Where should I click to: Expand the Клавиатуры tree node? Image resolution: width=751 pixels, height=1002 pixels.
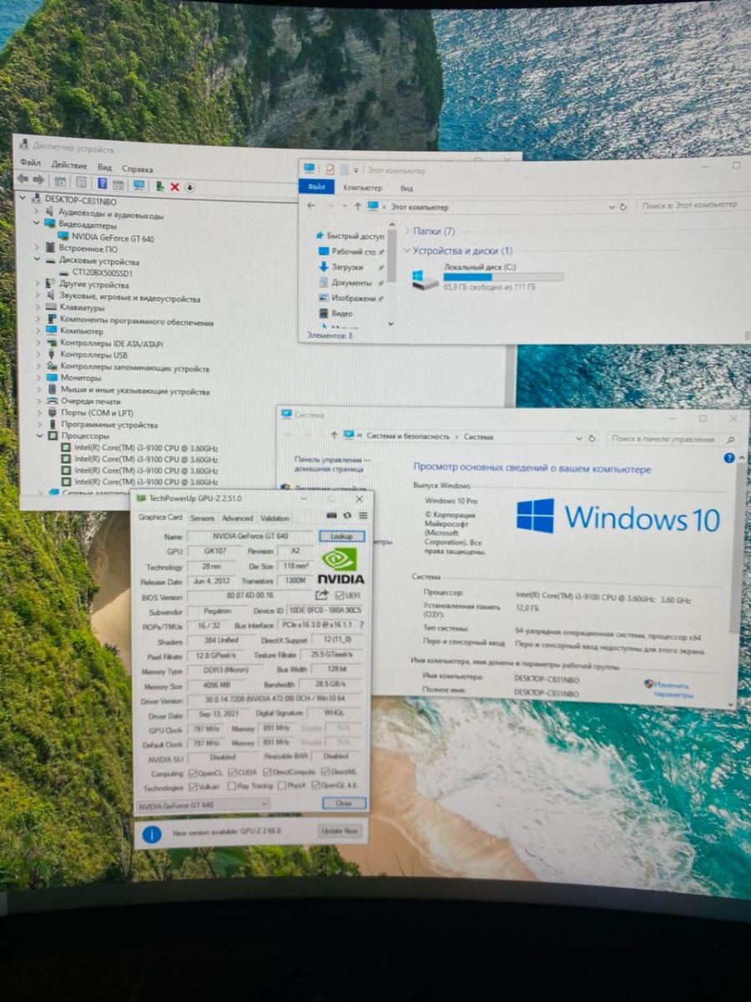[38, 307]
